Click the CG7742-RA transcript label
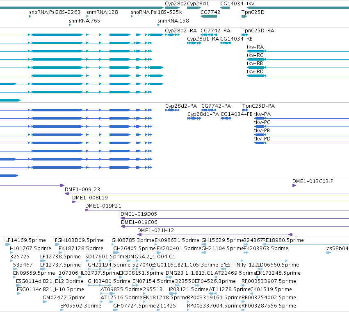 tap(215, 31)
